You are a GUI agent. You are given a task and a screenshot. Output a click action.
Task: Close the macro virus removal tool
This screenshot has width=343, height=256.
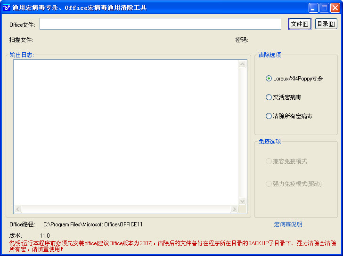335,8
